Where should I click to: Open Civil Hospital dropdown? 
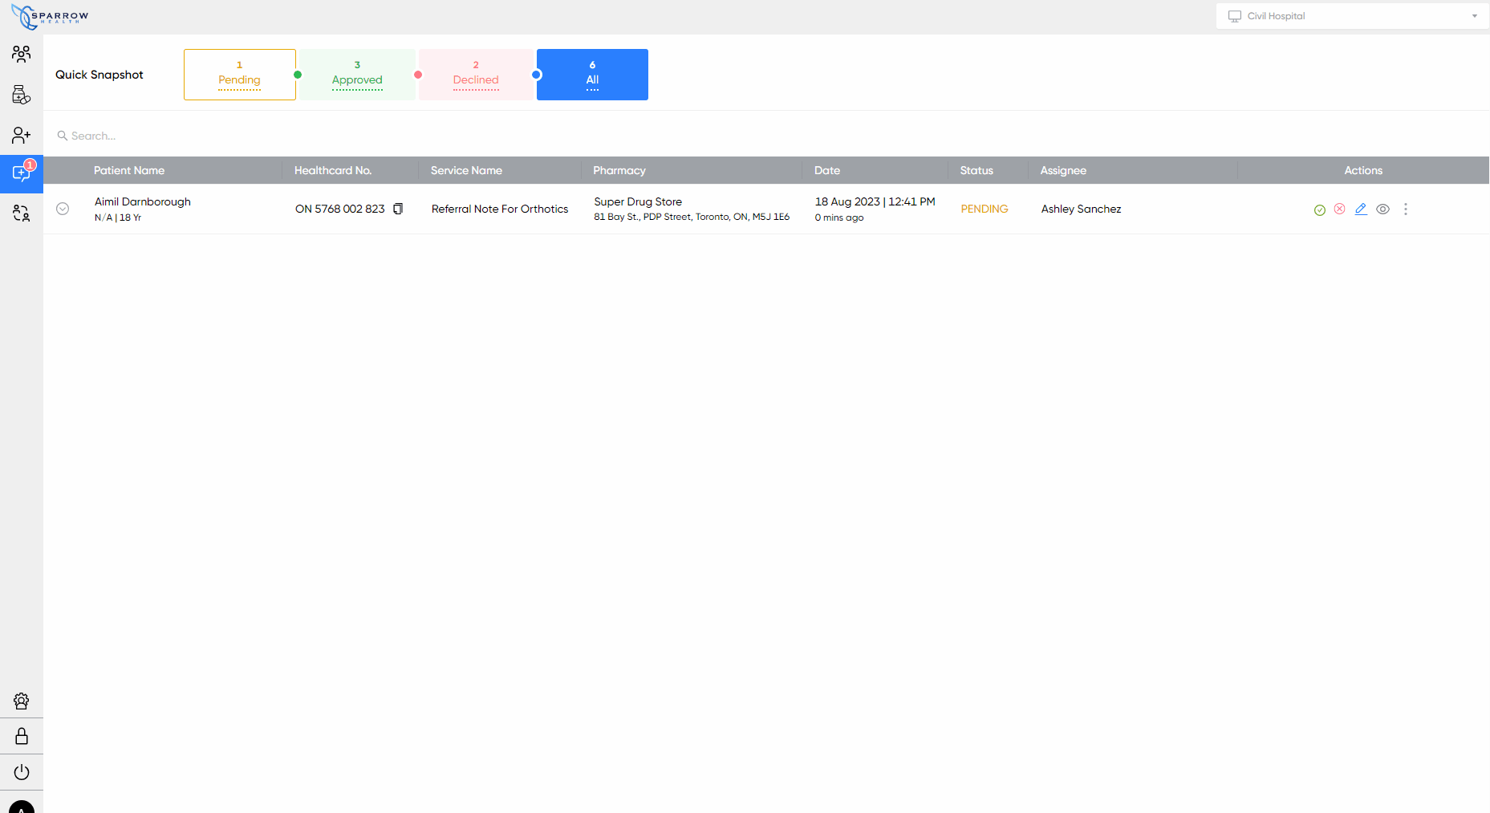tap(1352, 16)
